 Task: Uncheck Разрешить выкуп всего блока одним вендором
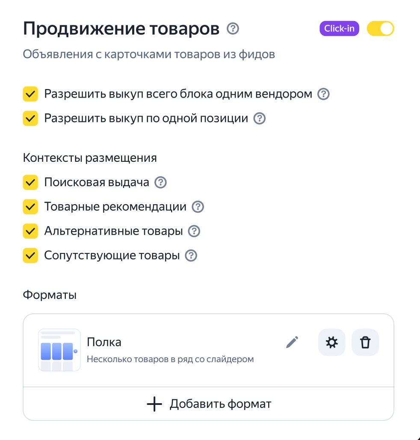click(x=30, y=94)
